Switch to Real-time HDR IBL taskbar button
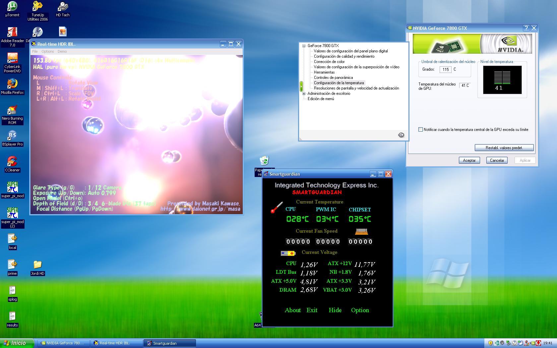The width and height of the screenshot is (557, 348). [116, 343]
